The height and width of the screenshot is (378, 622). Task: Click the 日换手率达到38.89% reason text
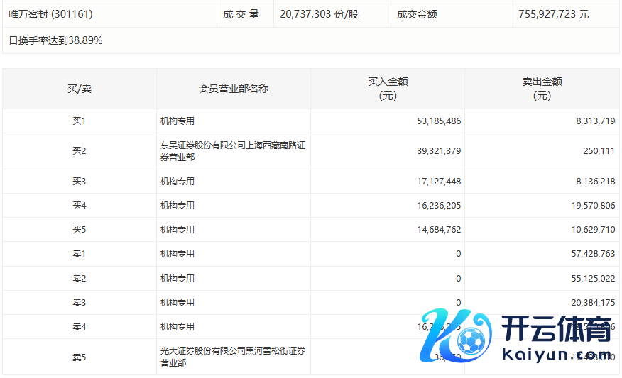pos(55,40)
